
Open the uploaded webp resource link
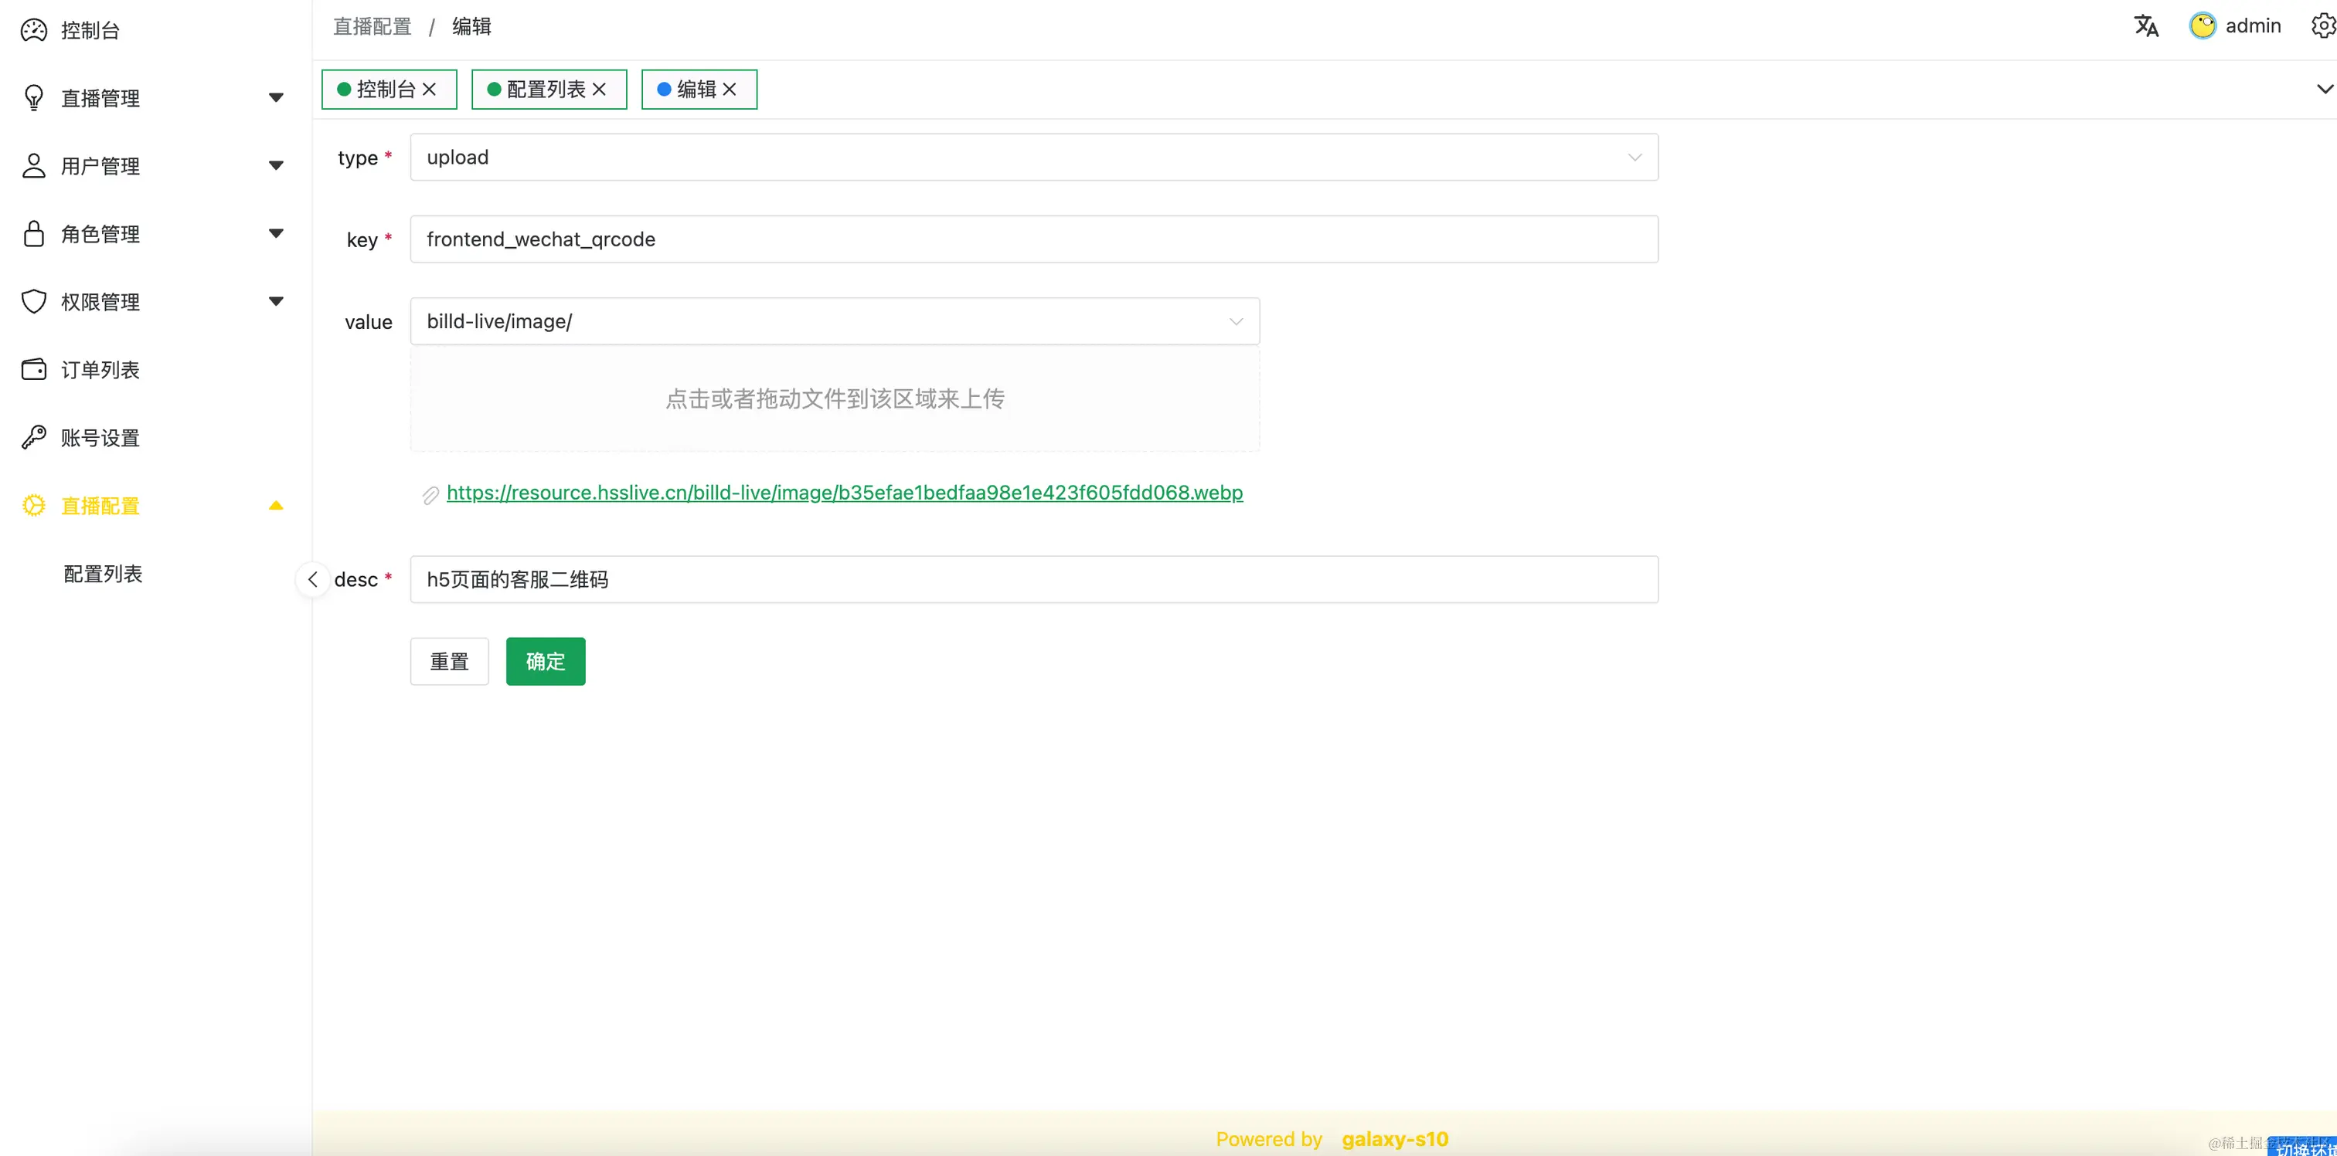pos(845,493)
